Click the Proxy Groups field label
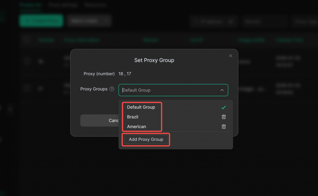Image resolution: width=318 pixels, height=196 pixels. [94, 89]
